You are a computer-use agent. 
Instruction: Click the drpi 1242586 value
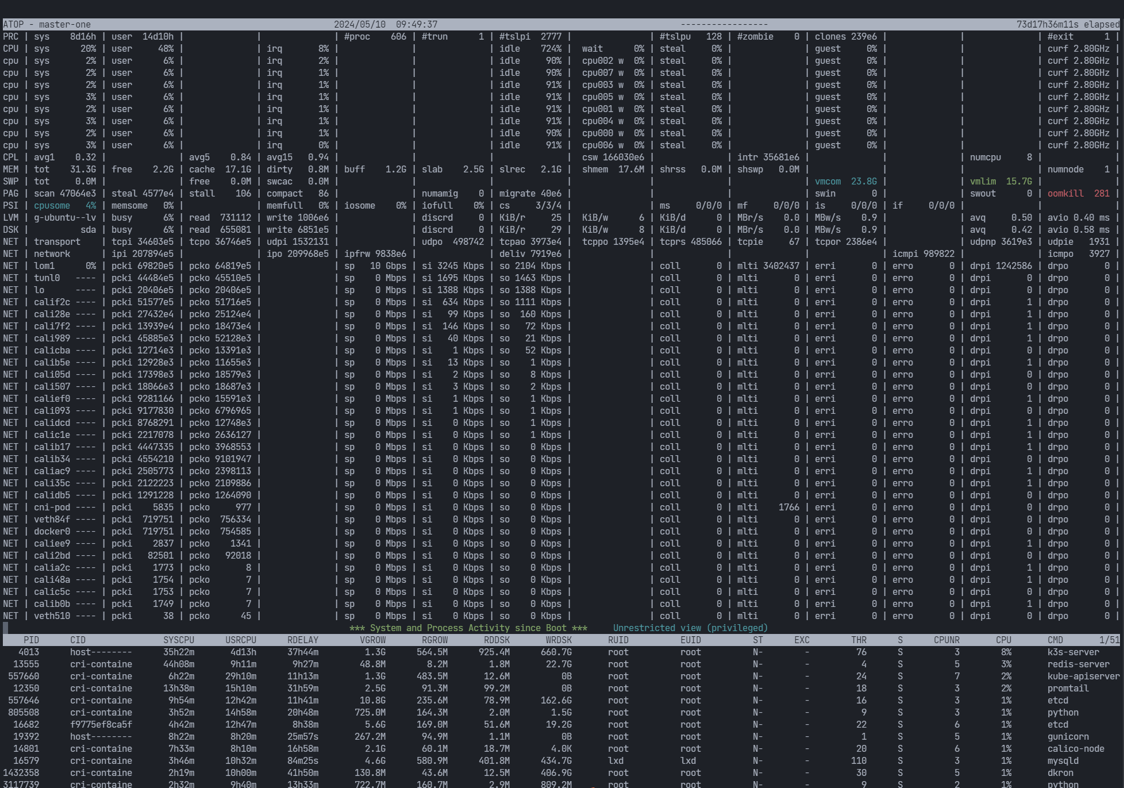[x=1001, y=266]
